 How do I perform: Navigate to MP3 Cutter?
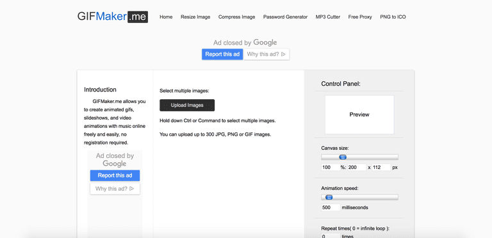click(x=328, y=17)
